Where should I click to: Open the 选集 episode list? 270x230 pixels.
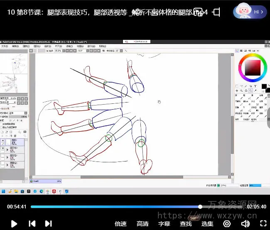point(207,224)
